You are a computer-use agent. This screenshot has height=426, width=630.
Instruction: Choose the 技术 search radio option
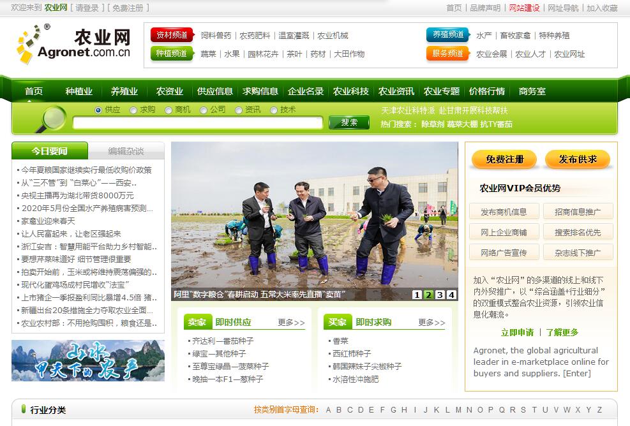pyautogui.click(x=274, y=110)
